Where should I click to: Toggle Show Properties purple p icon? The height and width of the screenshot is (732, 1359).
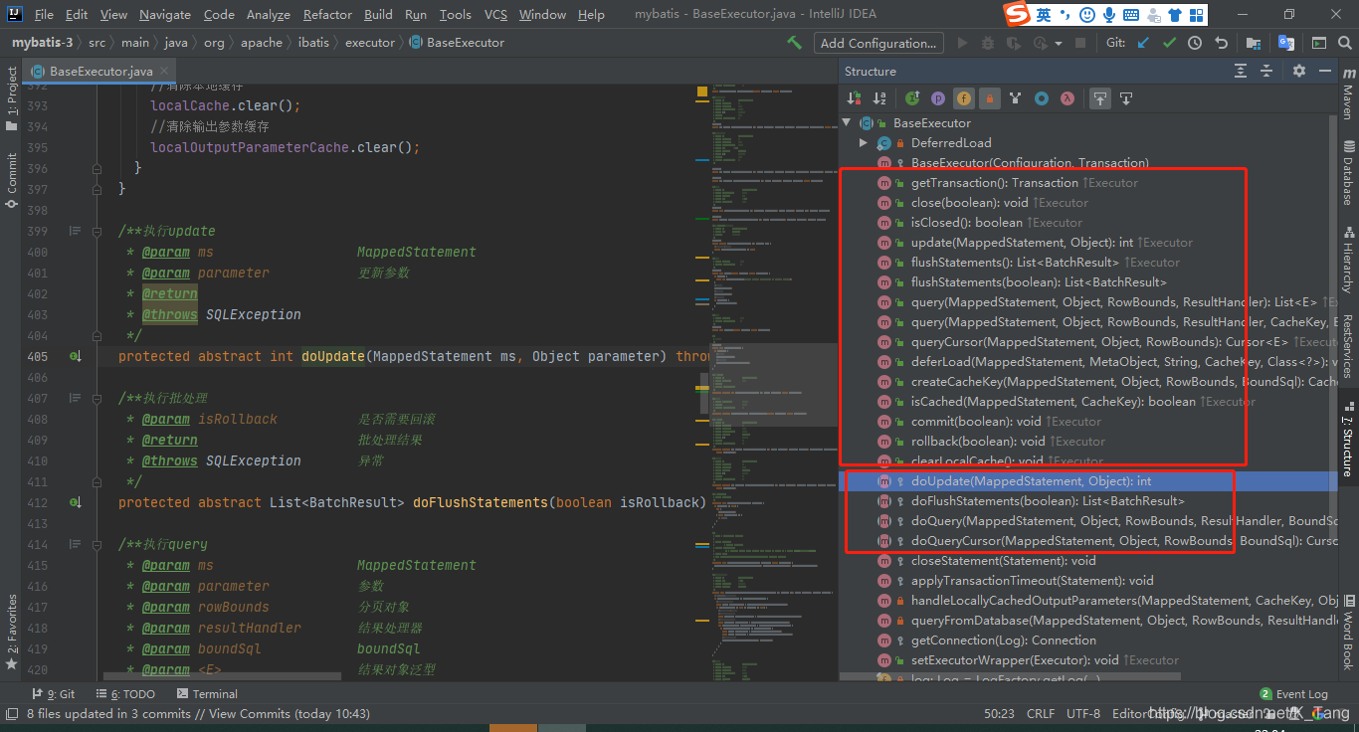tap(938, 98)
